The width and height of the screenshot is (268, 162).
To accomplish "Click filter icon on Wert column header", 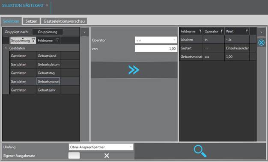I will [247, 31].
